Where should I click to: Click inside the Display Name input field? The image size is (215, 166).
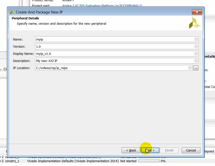click(x=102, y=54)
